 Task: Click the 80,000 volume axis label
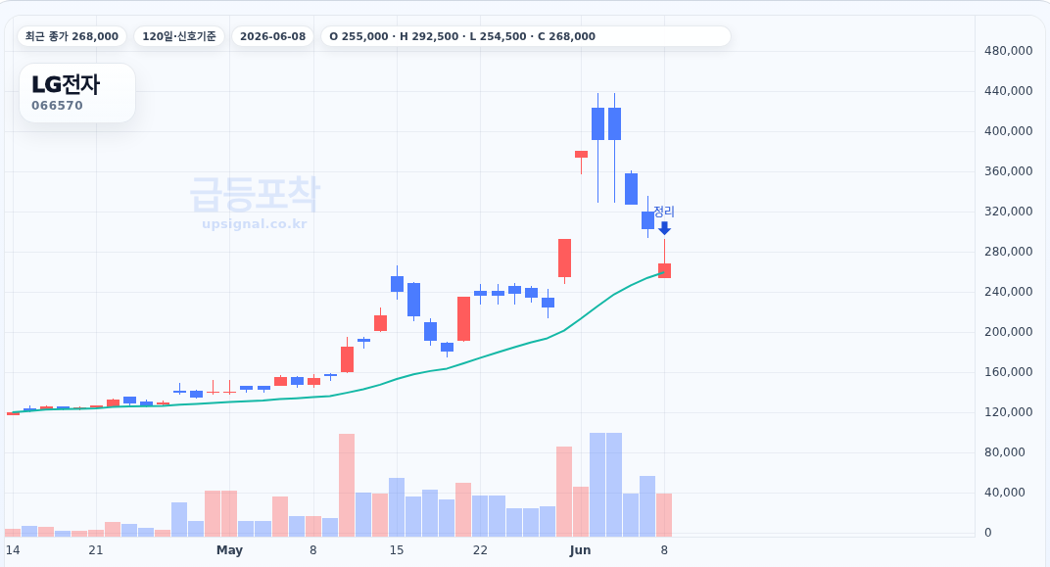pyautogui.click(x=1005, y=452)
